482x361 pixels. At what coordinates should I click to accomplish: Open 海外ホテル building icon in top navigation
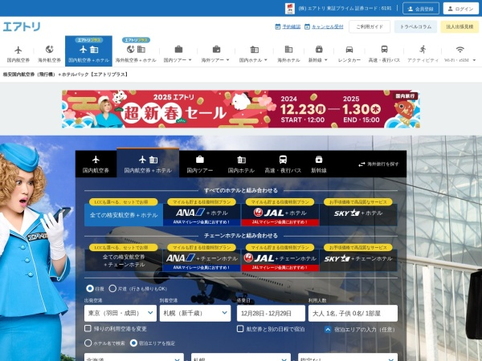(x=288, y=49)
